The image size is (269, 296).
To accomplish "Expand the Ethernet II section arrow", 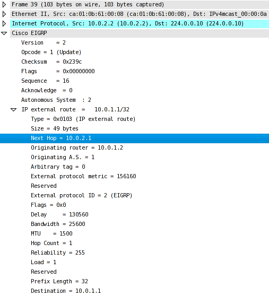I will point(4,14).
